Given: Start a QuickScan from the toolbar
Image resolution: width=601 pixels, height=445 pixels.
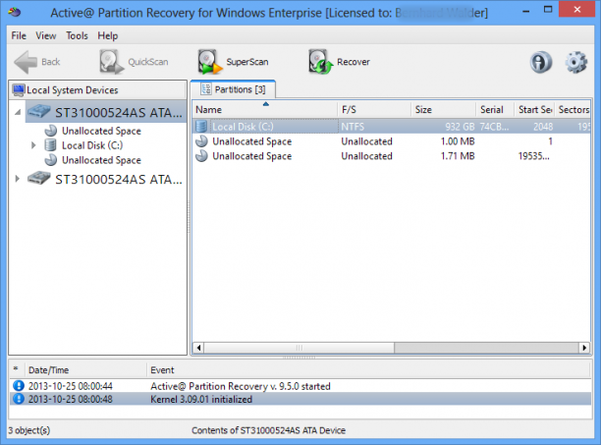Looking at the screenshot, I should click(x=134, y=62).
